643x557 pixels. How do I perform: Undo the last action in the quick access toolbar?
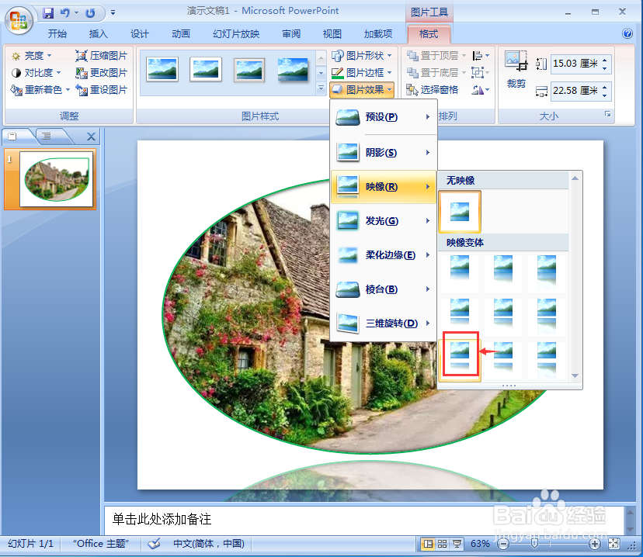click(x=64, y=13)
